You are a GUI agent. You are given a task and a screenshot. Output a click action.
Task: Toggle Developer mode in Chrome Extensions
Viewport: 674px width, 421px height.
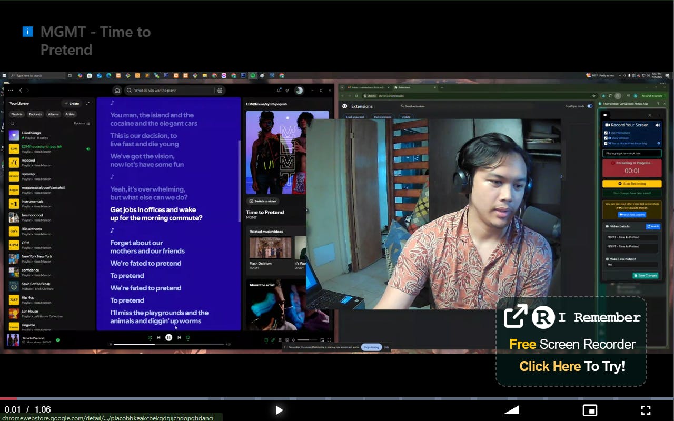click(x=590, y=106)
